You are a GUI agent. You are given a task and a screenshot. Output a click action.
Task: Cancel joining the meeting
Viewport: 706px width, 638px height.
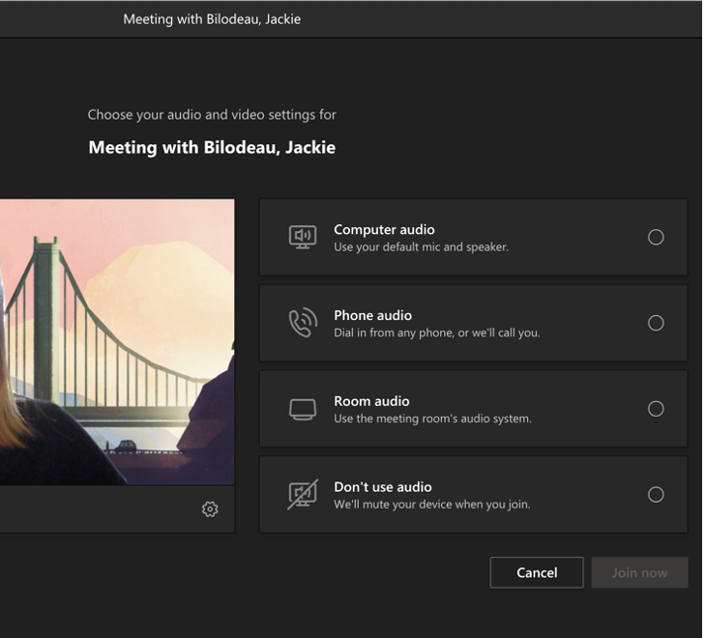point(536,572)
